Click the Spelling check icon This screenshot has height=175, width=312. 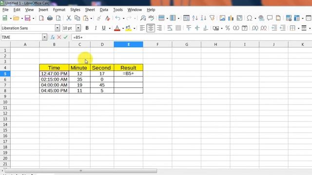pyautogui.click(x=151, y=18)
